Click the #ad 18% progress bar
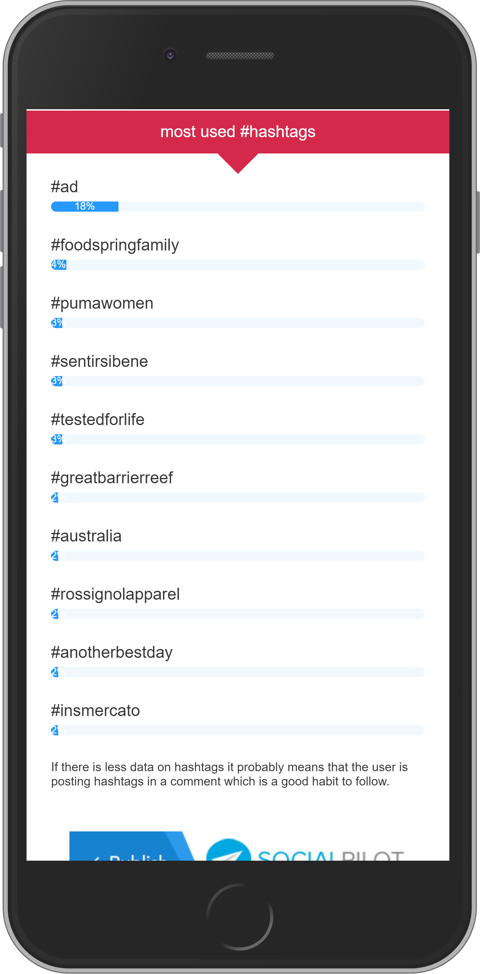The height and width of the screenshot is (974, 480). 238,207
